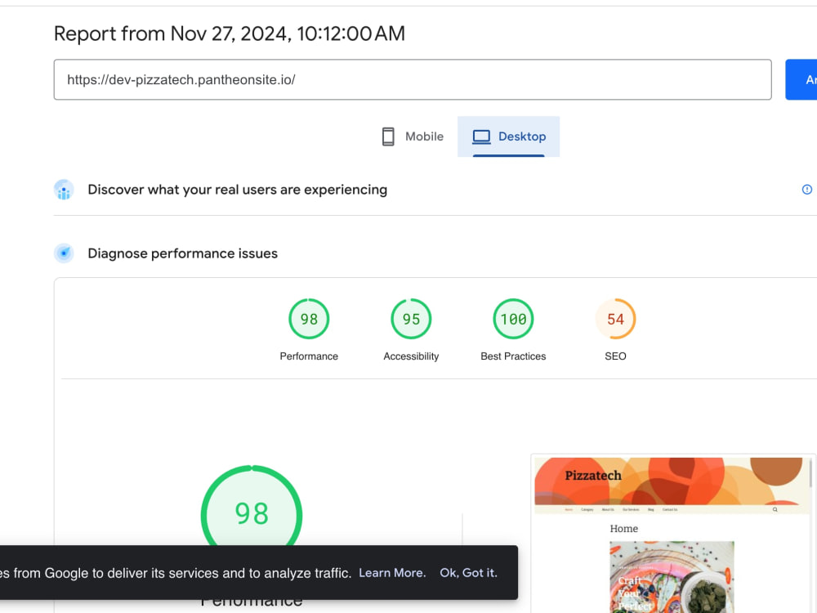
Task: Click the Best Practices label under 100
Action: click(513, 356)
